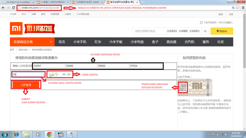Click 换一换 to refresh captcha
The width and height of the screenshot is (246, 138).
pyautogui.click(x=66, y=74)
